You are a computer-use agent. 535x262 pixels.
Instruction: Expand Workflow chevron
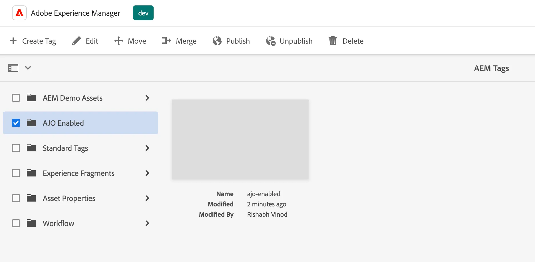tap(147, 223)
